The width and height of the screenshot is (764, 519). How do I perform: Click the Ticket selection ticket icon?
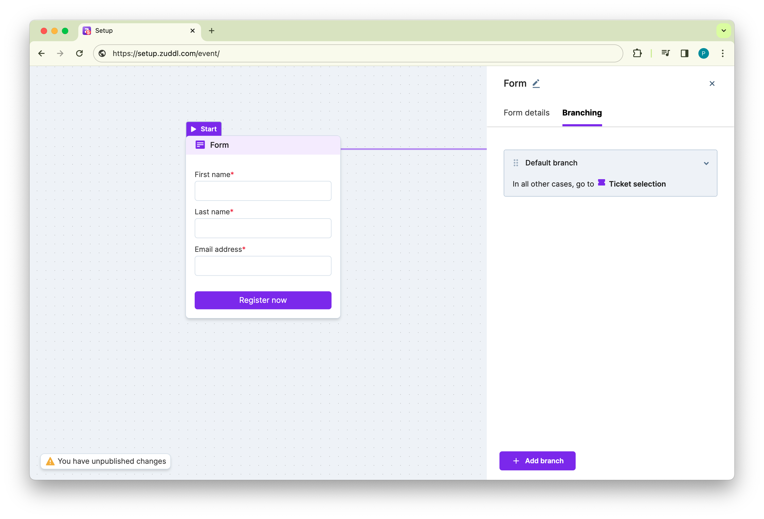pyautogui.click(x=601, y=183)
